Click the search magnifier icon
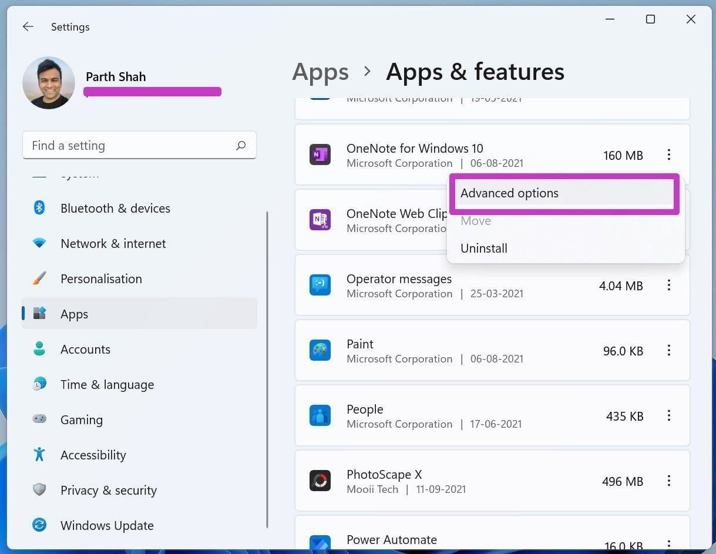Screen dimensions: 716x554 (241, 146)
